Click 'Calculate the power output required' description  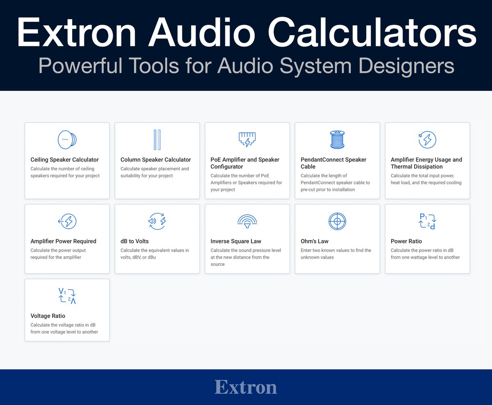point(58,254)
